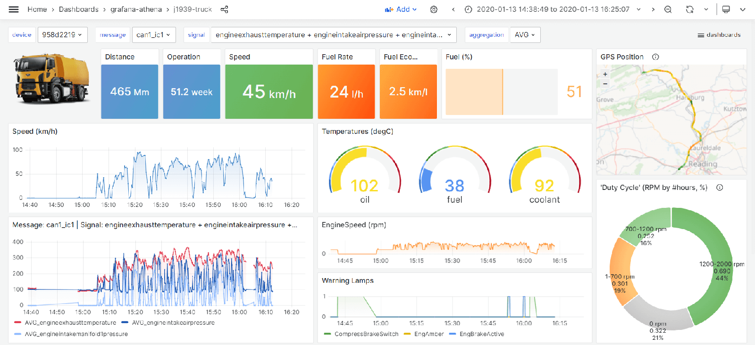Share dashboard via share icon
Screen dimensions: 755x345
coord(225,9)
